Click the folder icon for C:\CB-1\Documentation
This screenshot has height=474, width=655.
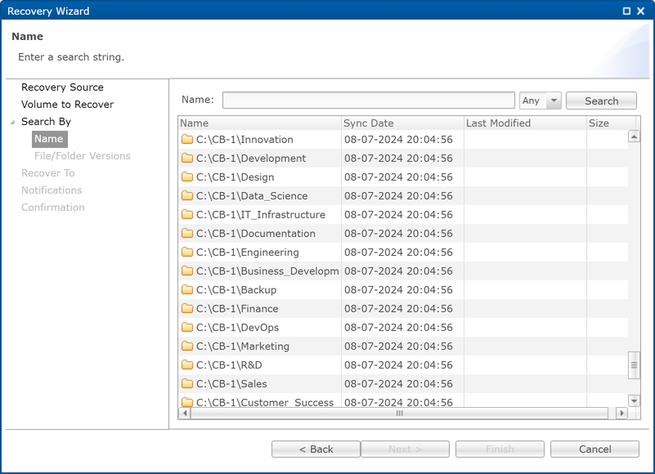(x=187, y=233)
